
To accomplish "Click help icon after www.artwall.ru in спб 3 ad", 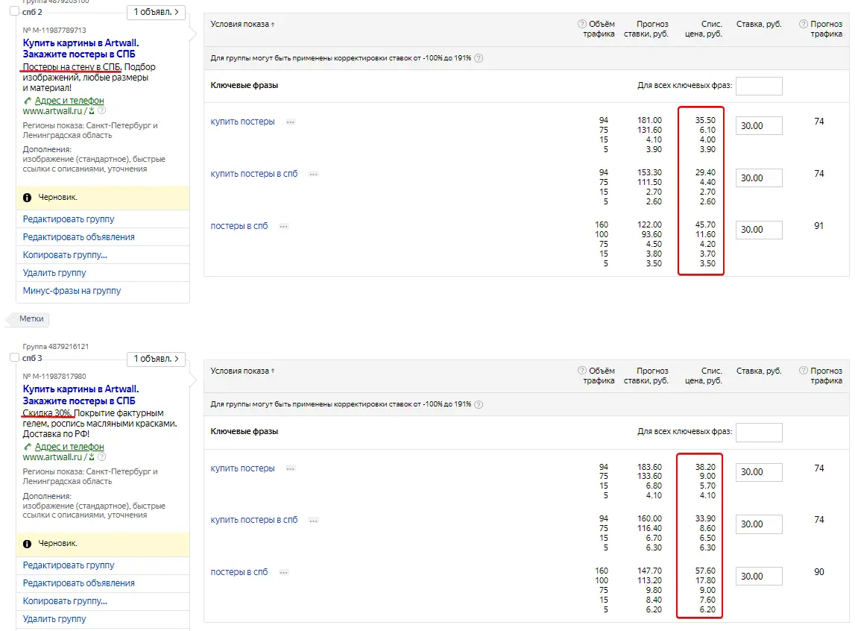I will coord(101,457).
